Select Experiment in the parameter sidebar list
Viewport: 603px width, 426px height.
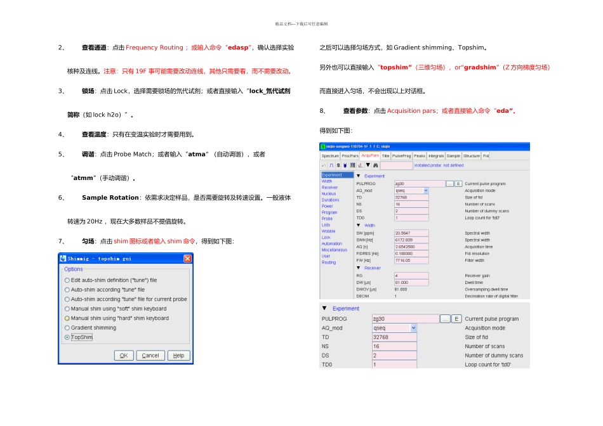coord(337,175)
